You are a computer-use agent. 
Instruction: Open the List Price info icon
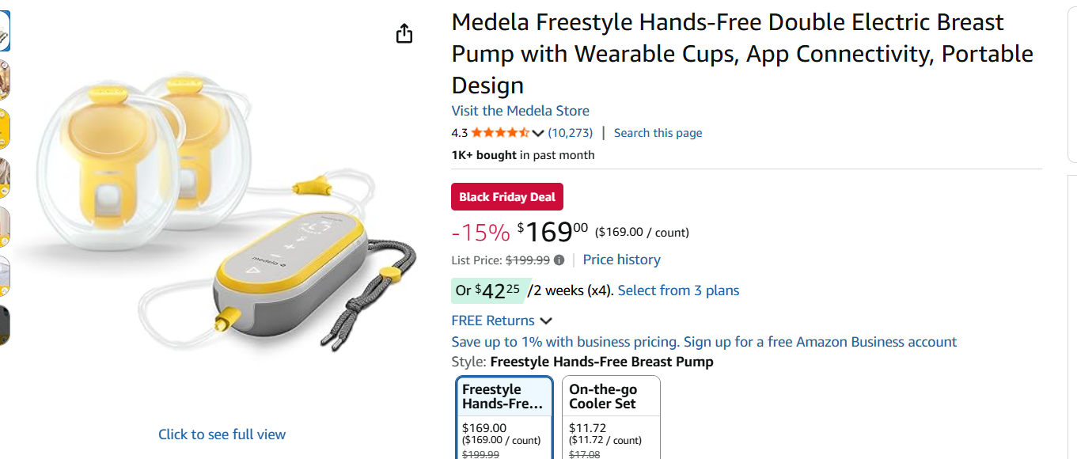tap(559, 260)
